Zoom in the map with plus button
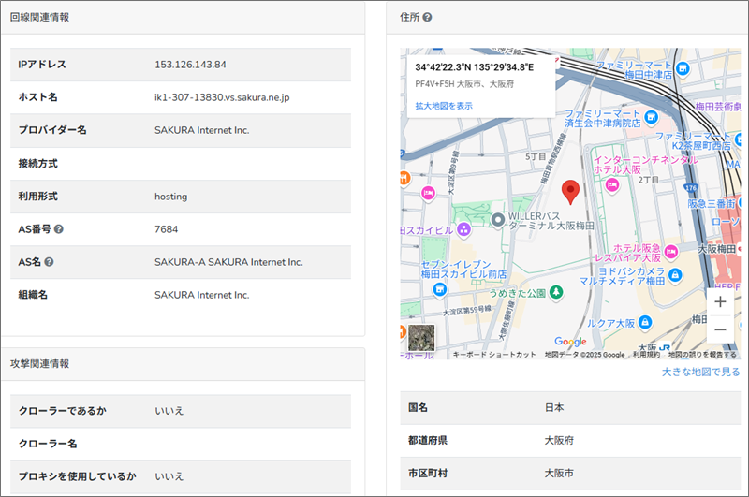This screenshot has width=749, height=497. click(720, 301)
